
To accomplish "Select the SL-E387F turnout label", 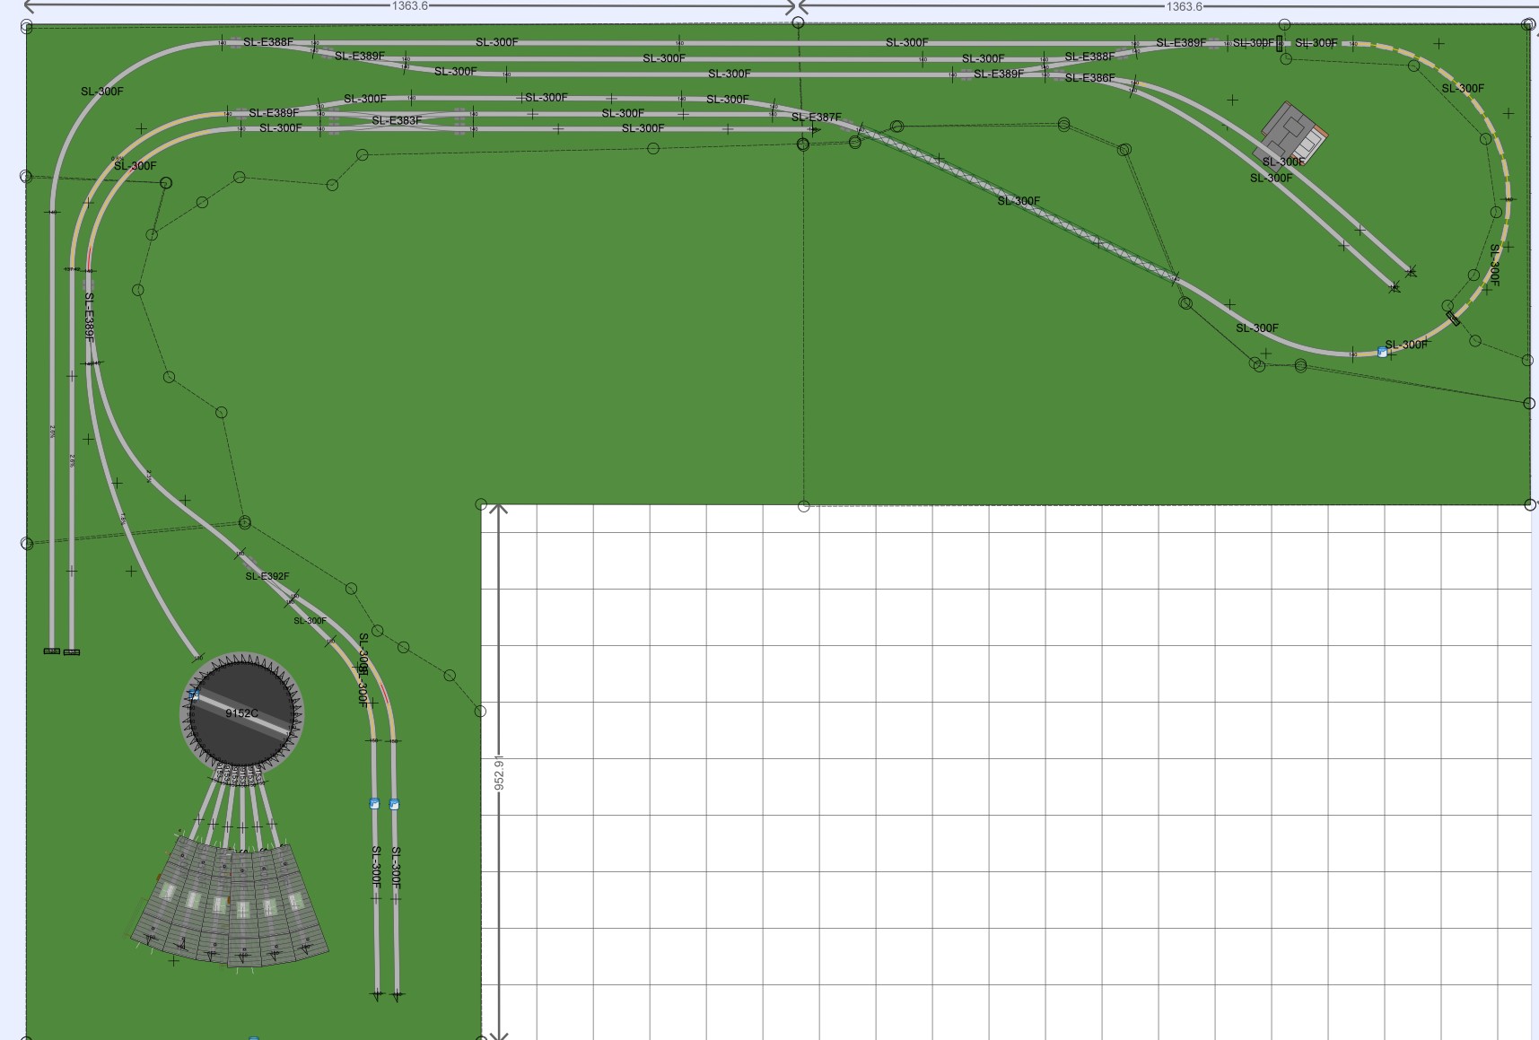I will [816, 118].
